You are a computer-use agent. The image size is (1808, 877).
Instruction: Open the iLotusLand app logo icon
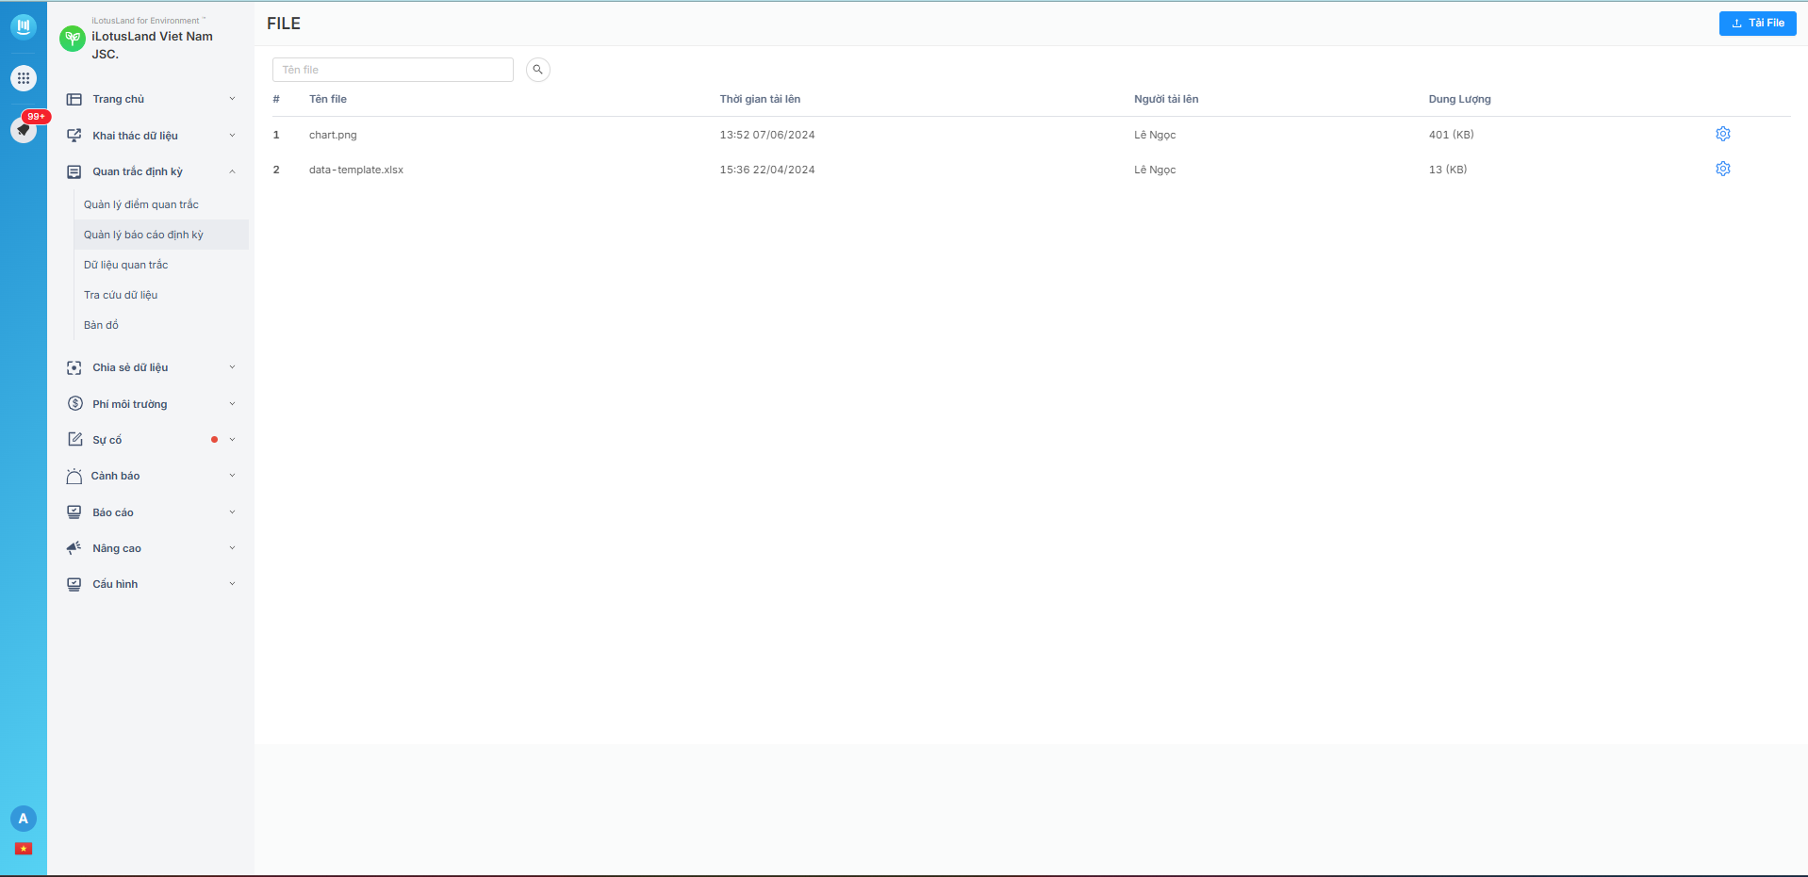coord(24,26)
